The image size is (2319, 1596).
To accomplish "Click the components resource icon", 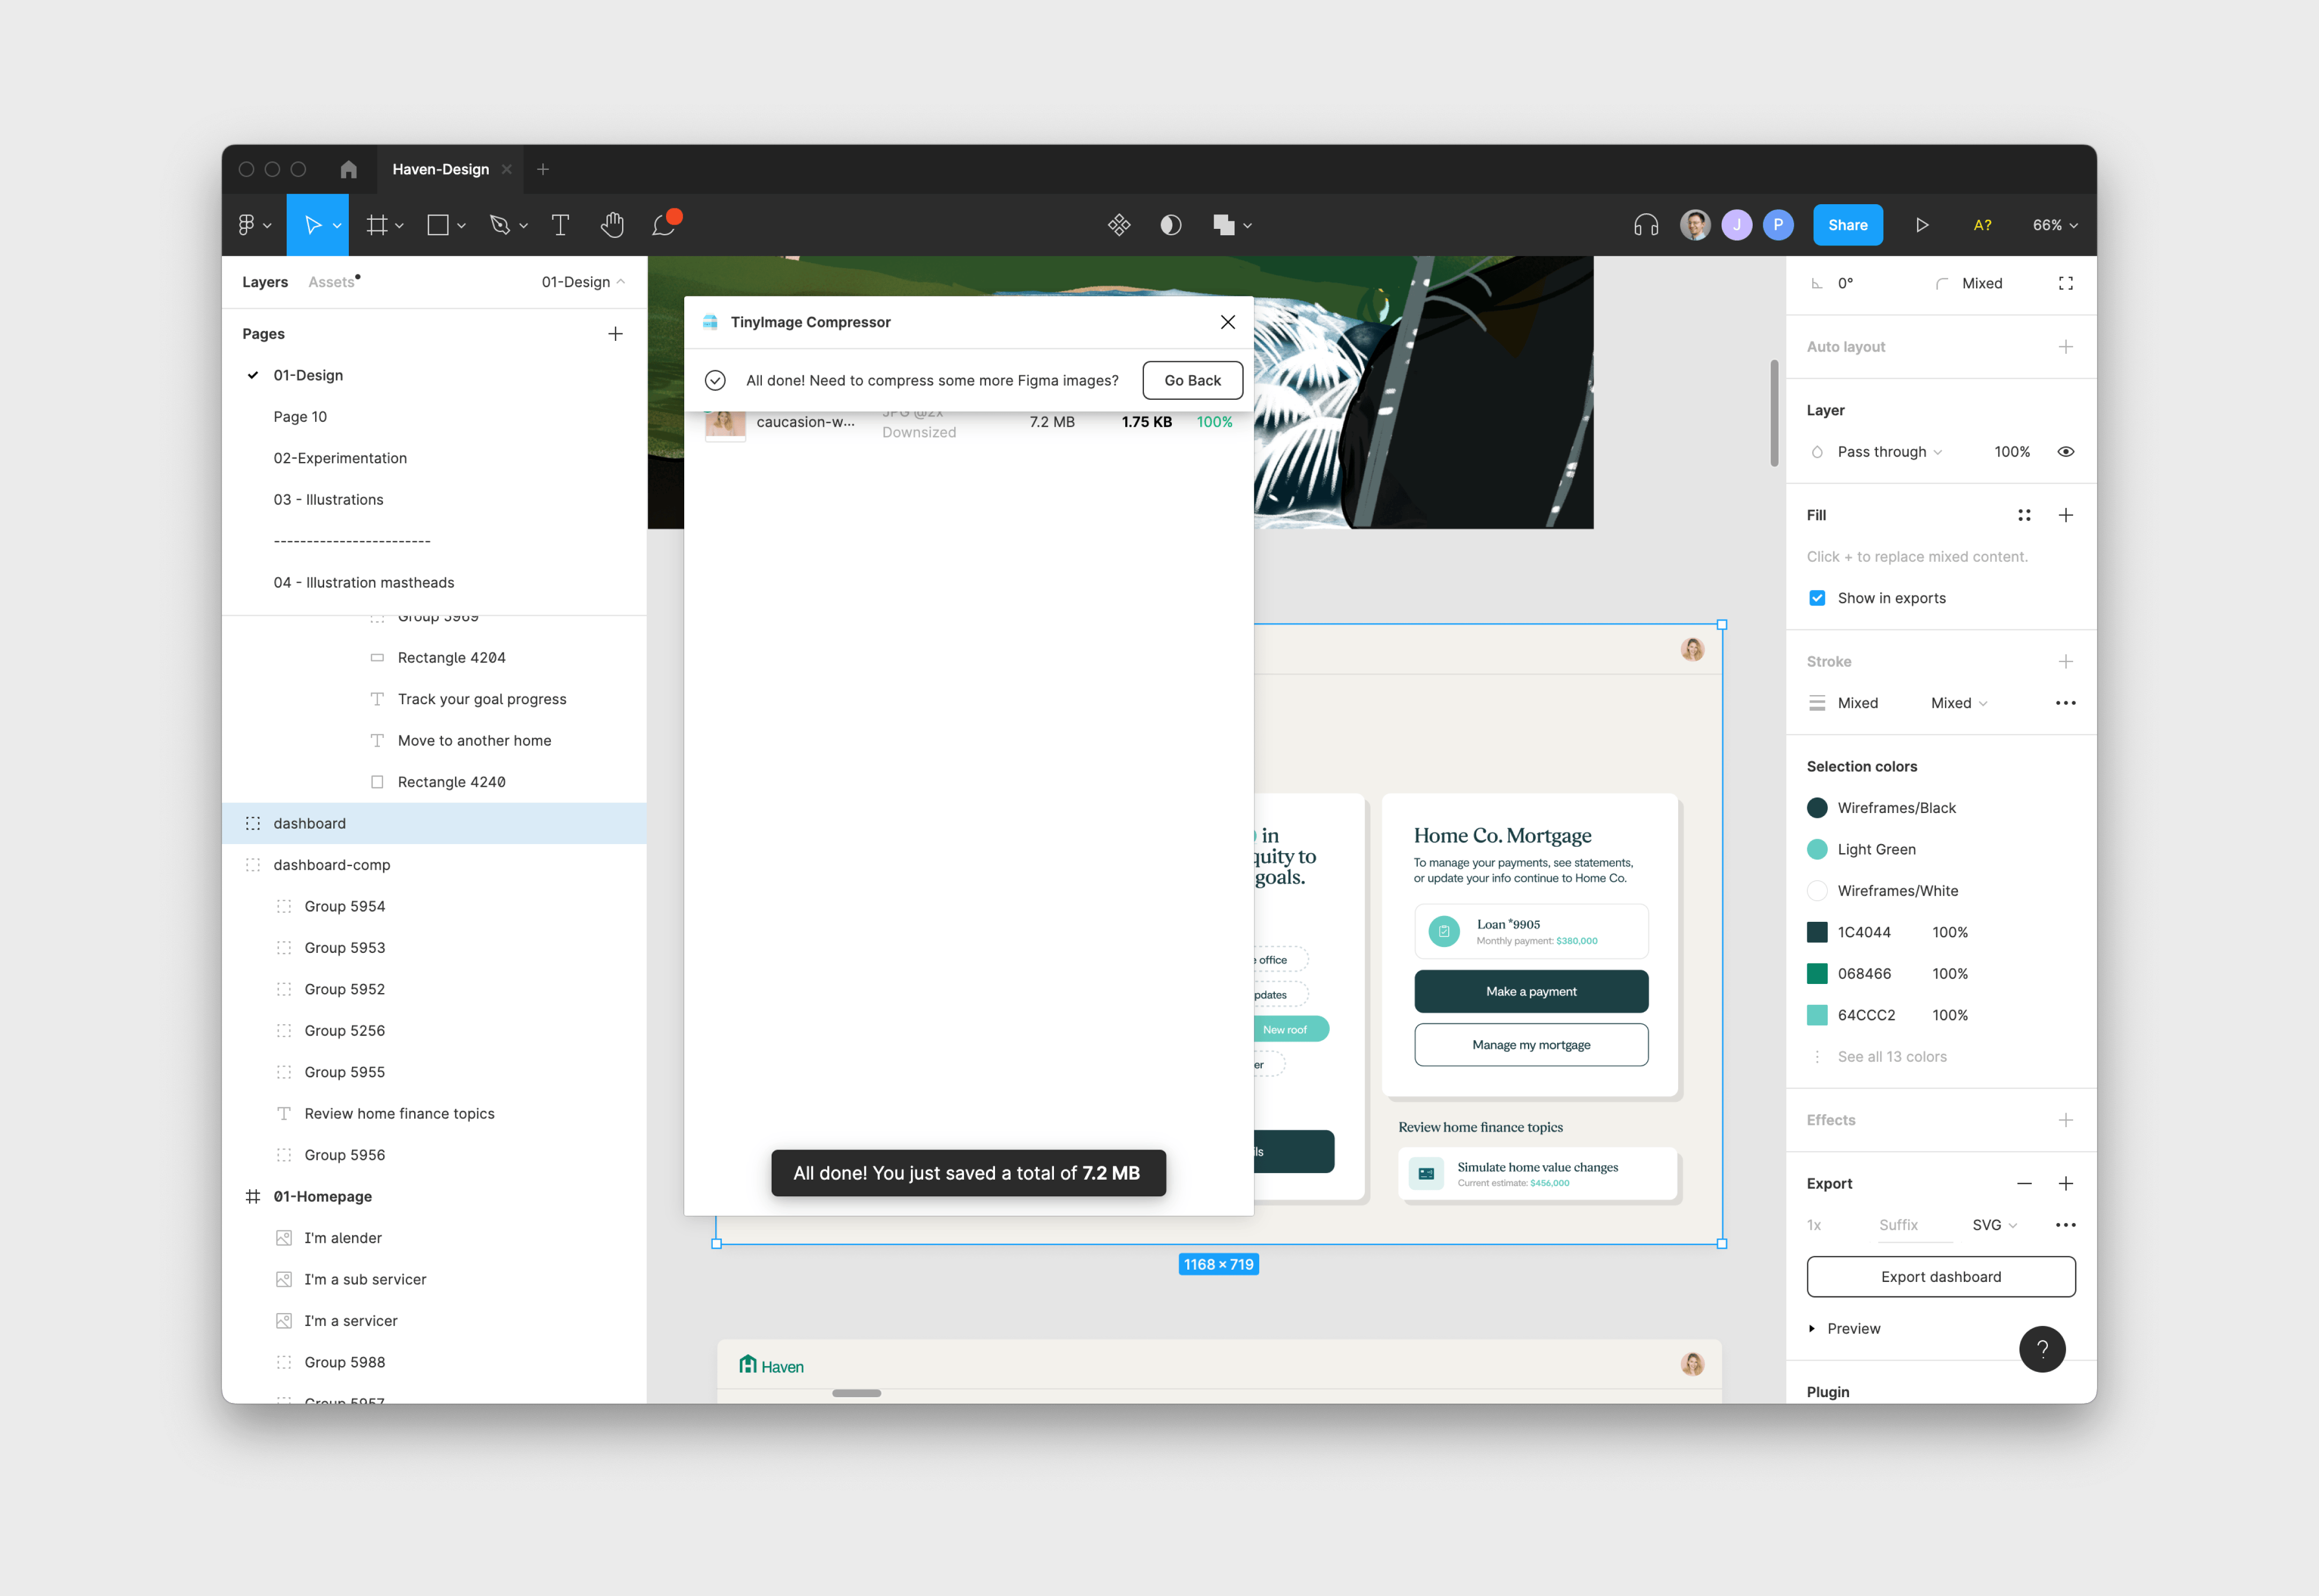I will [x=1119, y=225].
